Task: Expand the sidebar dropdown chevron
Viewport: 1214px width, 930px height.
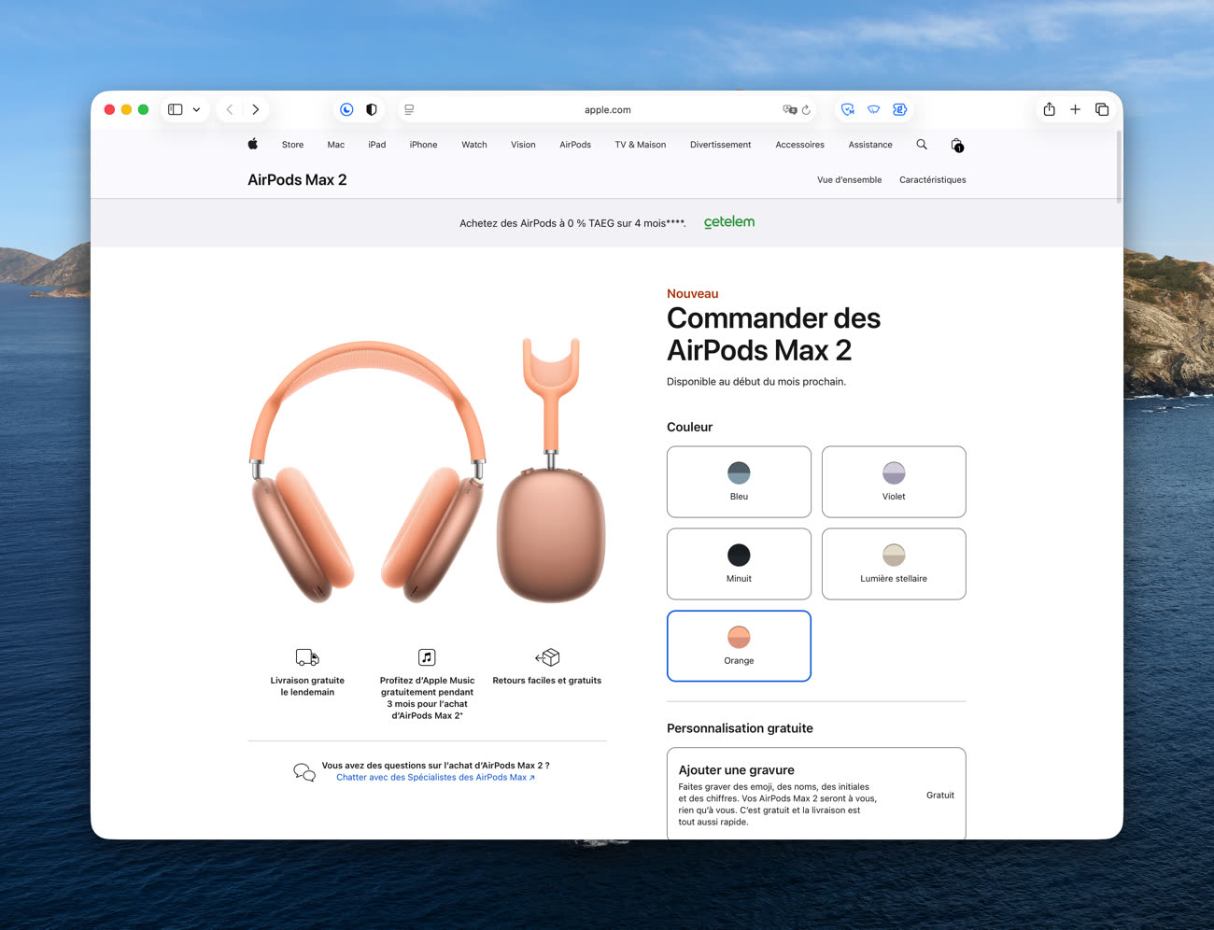Action: coord(196,109)
